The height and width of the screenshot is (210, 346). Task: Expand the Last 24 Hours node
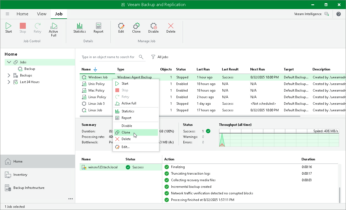pos(9,82)
